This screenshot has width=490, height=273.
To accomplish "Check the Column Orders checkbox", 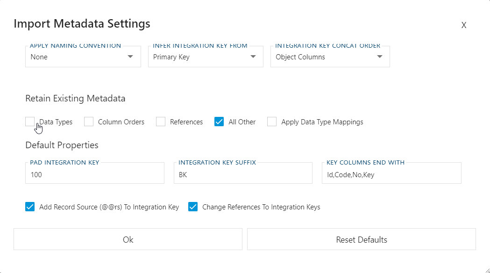I will coord(88,121).
